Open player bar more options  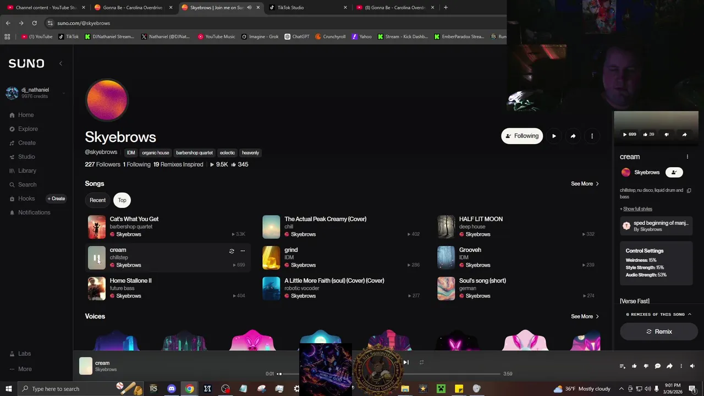(681, 366)
